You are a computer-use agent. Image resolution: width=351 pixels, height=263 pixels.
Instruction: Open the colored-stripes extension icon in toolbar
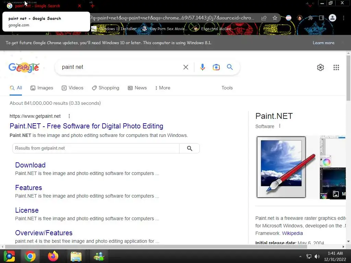289,18
